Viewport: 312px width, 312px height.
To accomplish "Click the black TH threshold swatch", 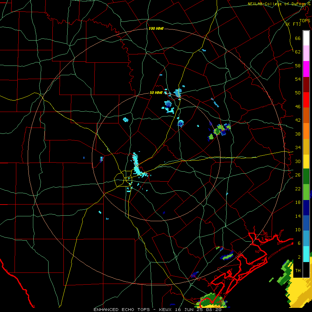I will coord(306,270).
